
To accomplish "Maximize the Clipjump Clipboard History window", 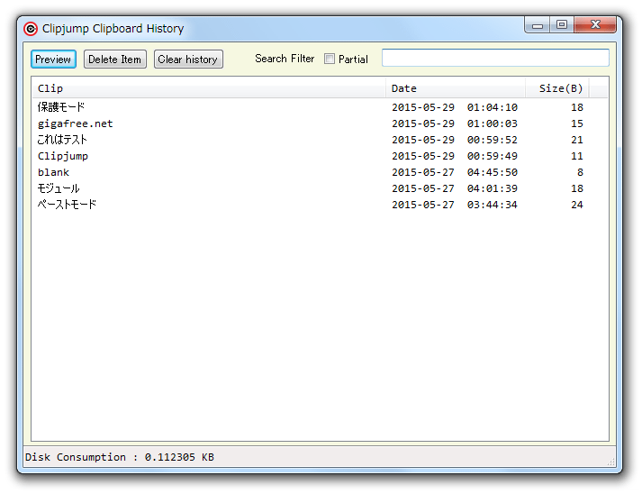I will (562, 25).
